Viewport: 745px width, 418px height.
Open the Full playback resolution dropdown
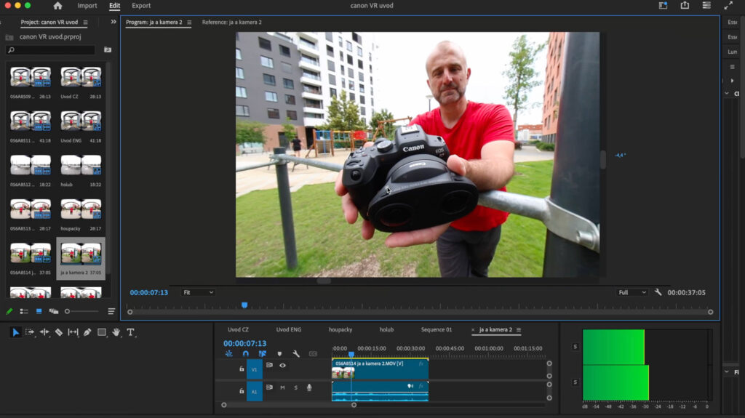click(x=632, y=292)
